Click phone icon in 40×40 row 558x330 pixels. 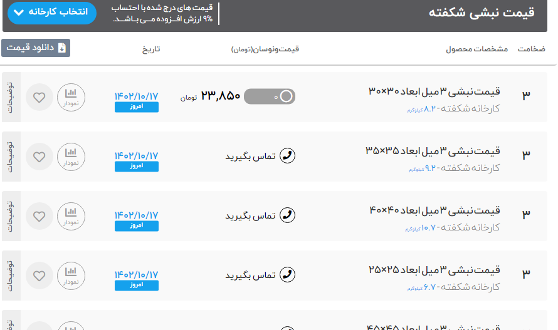coord(287,215)
